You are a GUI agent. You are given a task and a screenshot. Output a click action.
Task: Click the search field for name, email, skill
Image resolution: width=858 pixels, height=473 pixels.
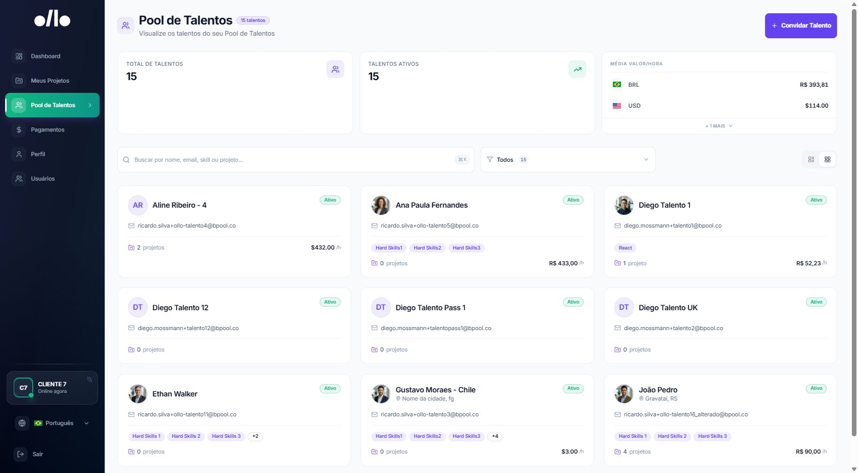point(296,160)
